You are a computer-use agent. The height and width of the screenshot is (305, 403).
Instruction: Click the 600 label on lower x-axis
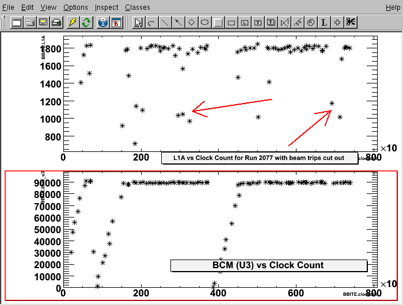296,293
